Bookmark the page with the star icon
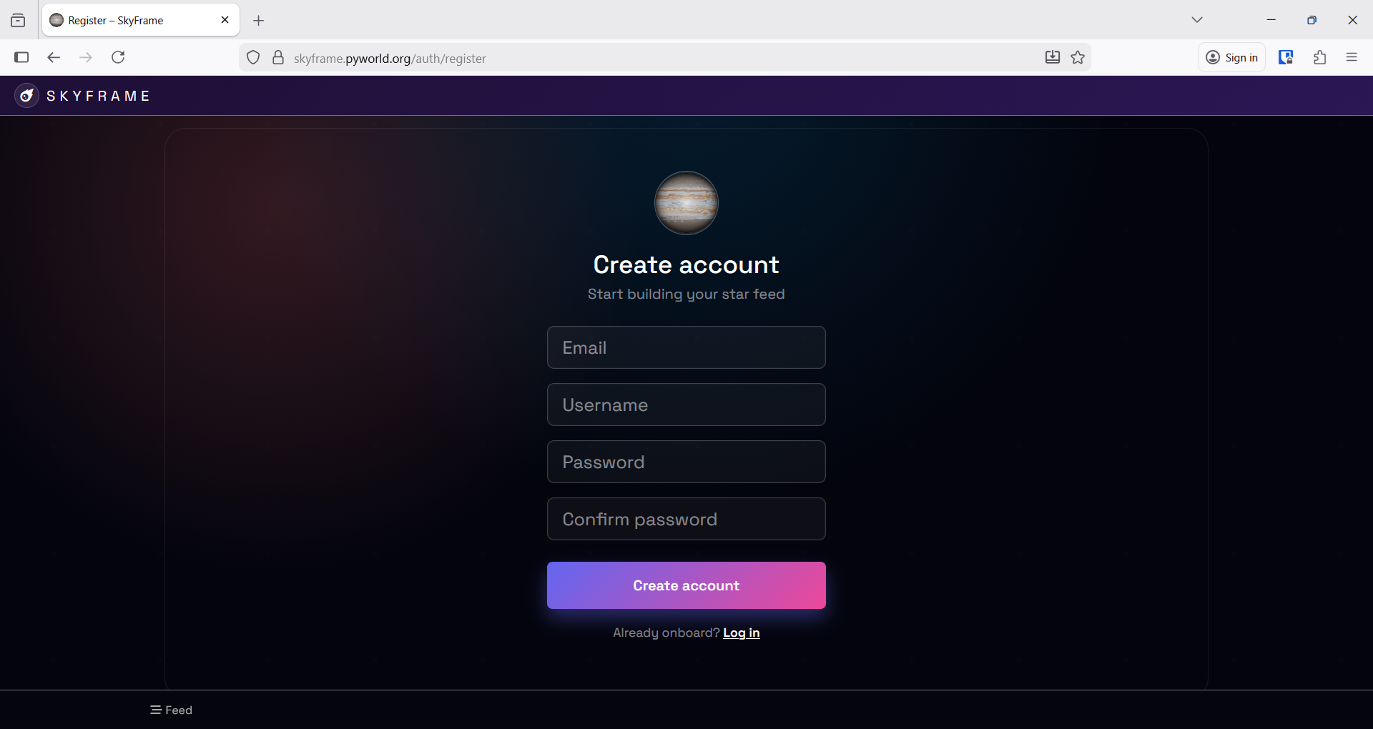The image size is (1373, 729). coord(1078,57)
